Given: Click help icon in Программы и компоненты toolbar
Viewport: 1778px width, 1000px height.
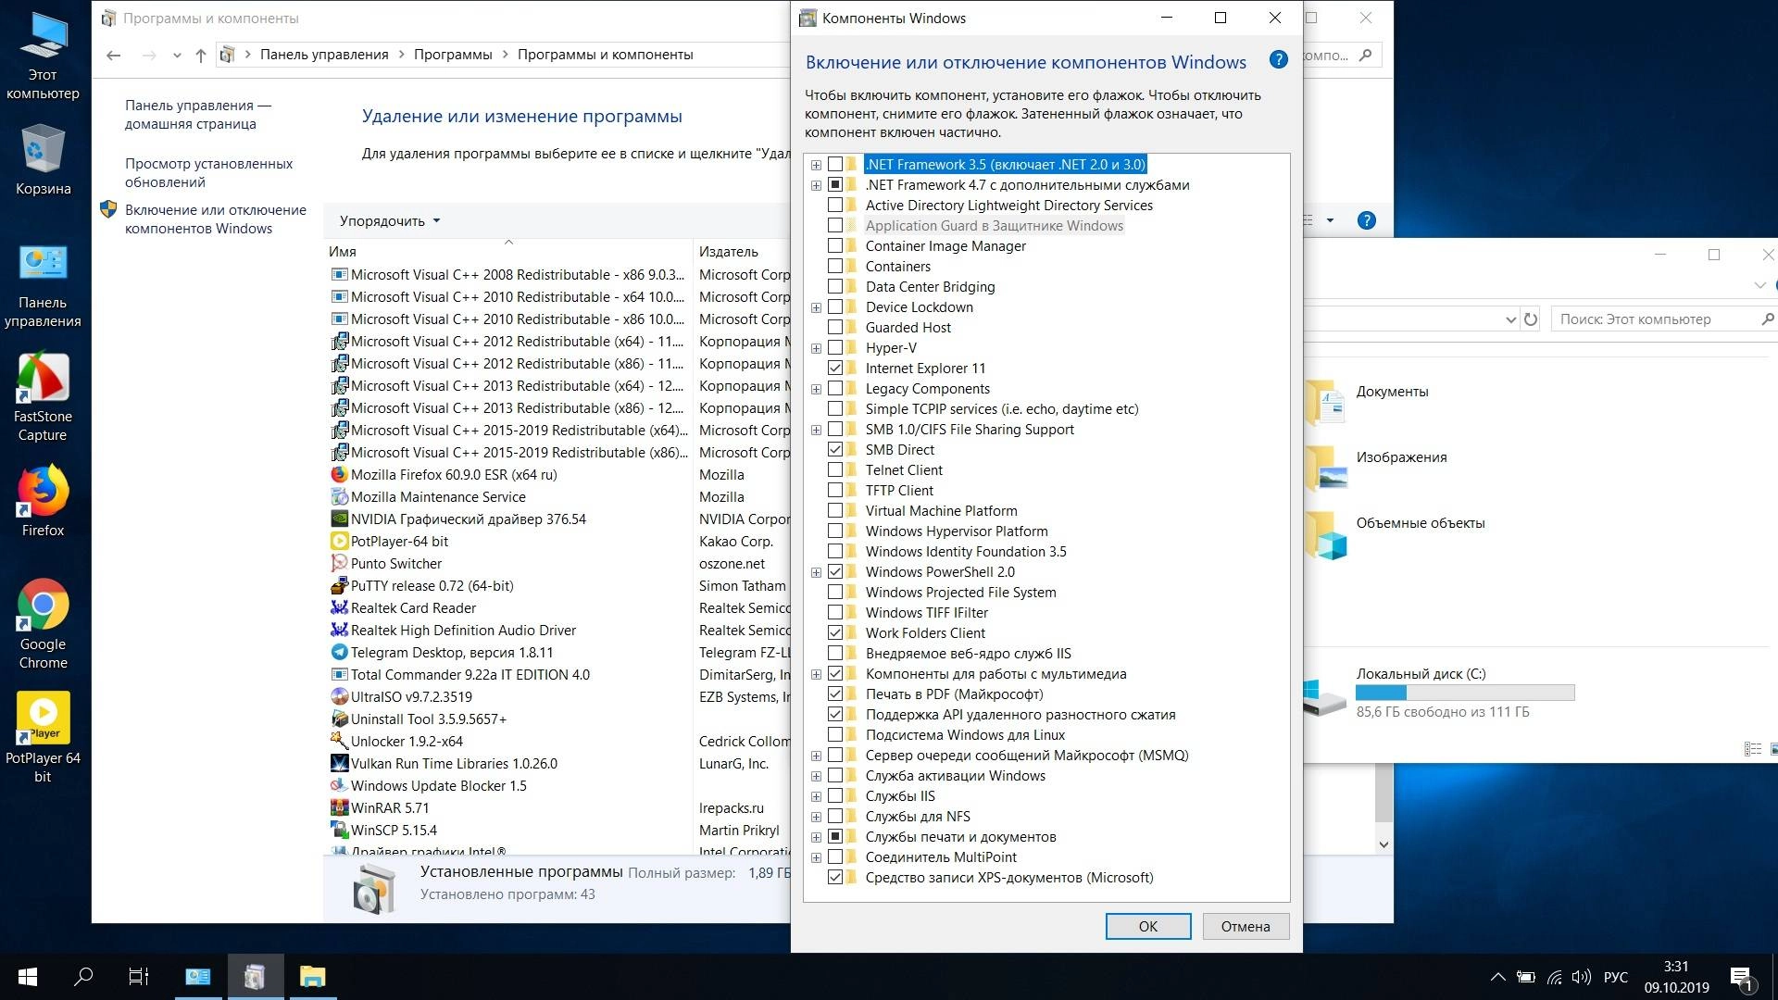Looking at the screenshot, I should pos(1366,220).
